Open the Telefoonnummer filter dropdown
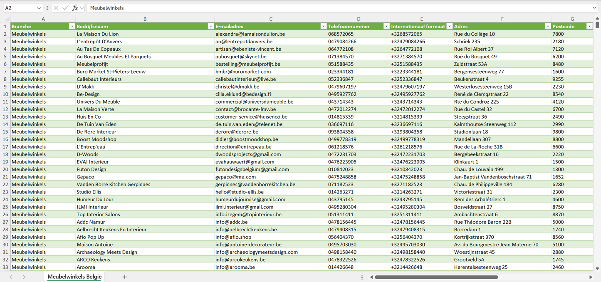 [385, 27]
